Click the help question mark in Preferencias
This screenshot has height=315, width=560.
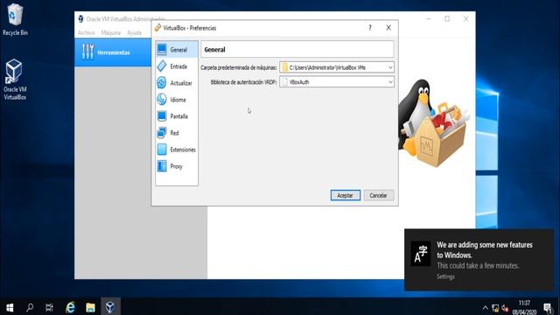370,28
